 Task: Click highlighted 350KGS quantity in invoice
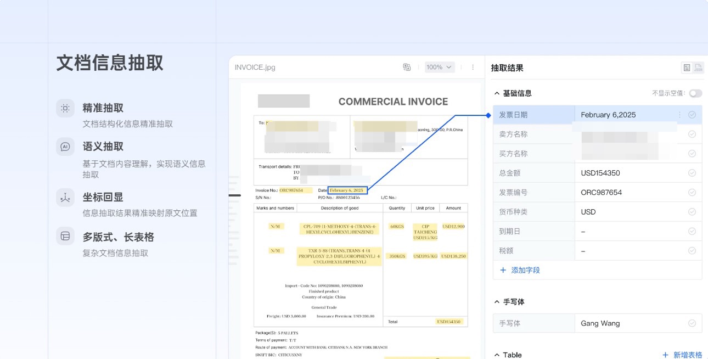click(x=397, y=256)
